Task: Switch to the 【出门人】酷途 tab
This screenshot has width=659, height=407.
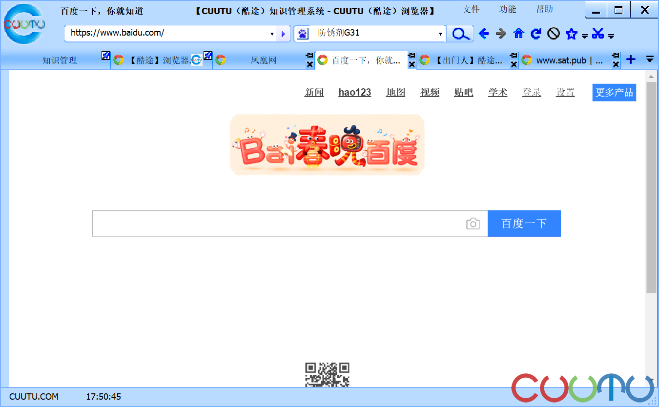Action: point(468,61)
